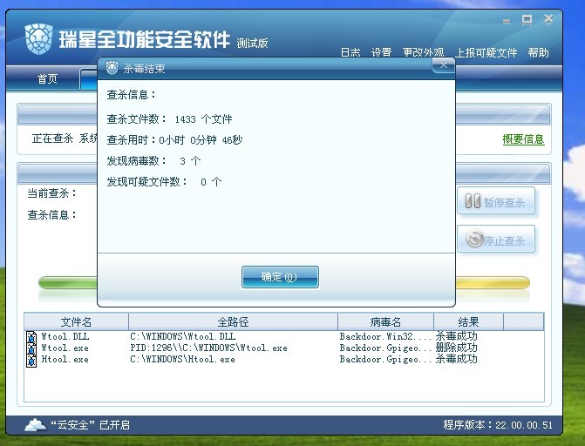
Task: Click 程序版本 22.00.00.51 text
Action: pyautogui.click(x=498, y=425)
